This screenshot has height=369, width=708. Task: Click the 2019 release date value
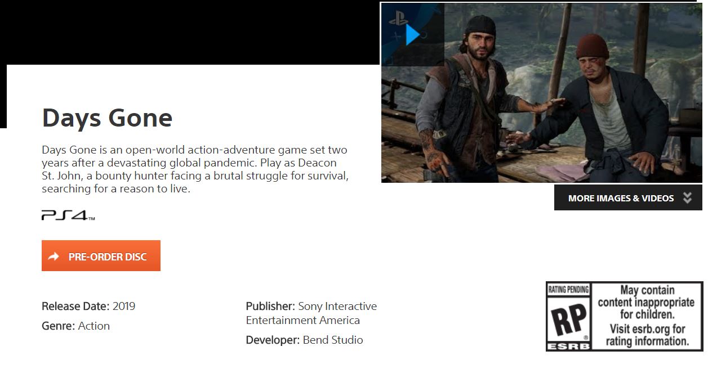124,306
